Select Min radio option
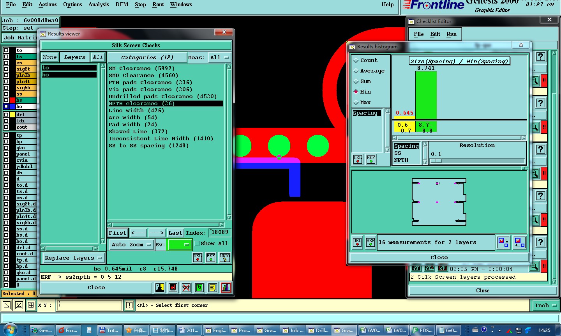 coord(362,92)
